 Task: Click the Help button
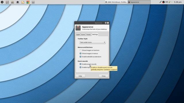point(80,76)
